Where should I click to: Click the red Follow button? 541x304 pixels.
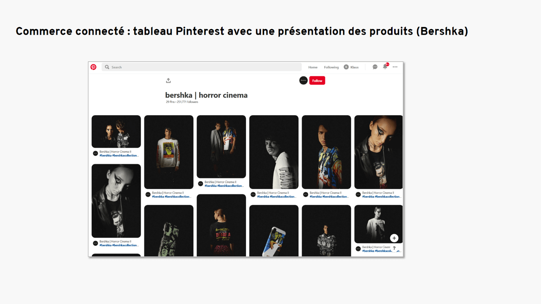coord(317,80)
